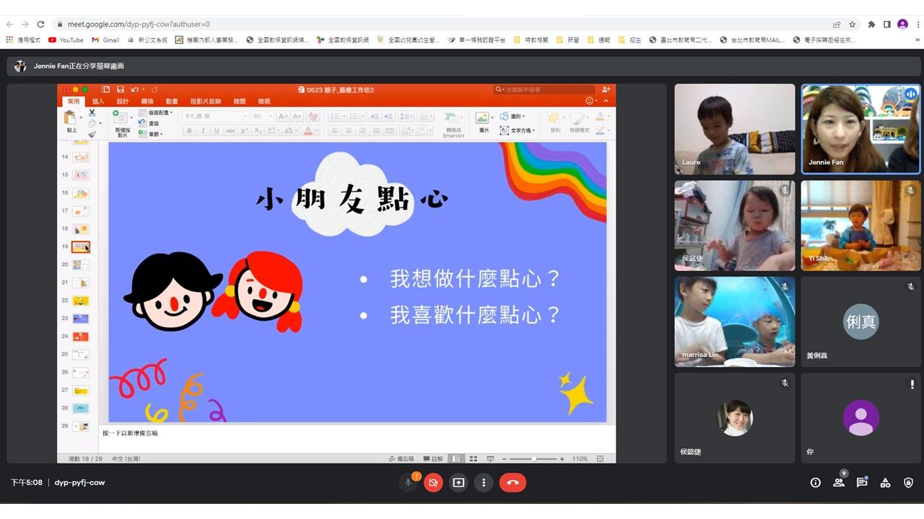The height and width of the screenshot is (519, 924).
Task: Click the present screen button in Meet
Action: 458,483
